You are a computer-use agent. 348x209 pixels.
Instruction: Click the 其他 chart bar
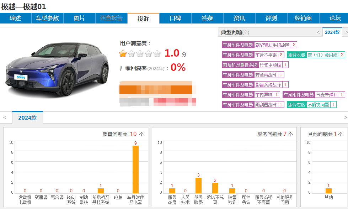tap(328, 191)
